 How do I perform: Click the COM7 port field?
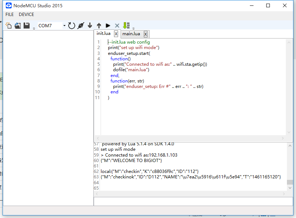click(x=50, y=25)
